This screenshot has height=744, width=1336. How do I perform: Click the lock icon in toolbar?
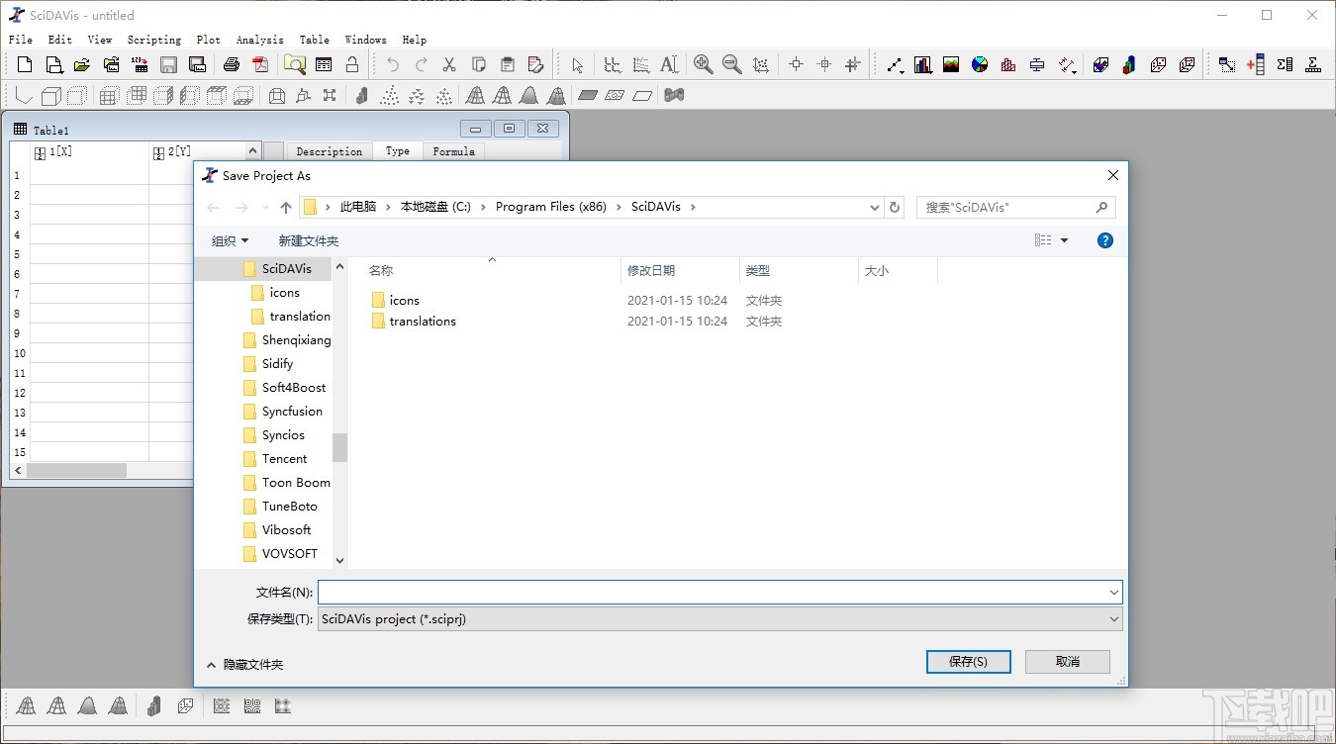tap(352, 65)
